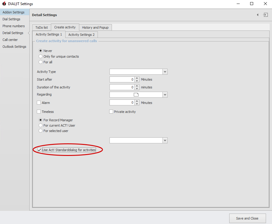272x224 pixels.
Task: Click the Activity Type text field
Action: click(x=136, y=72)
